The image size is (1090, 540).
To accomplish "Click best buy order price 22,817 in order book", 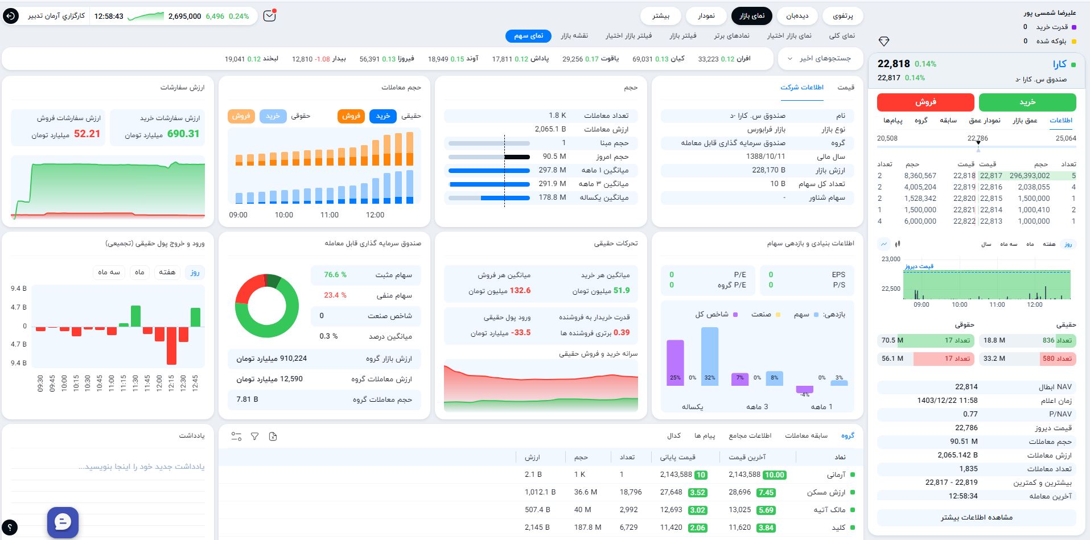I will 991,176.
